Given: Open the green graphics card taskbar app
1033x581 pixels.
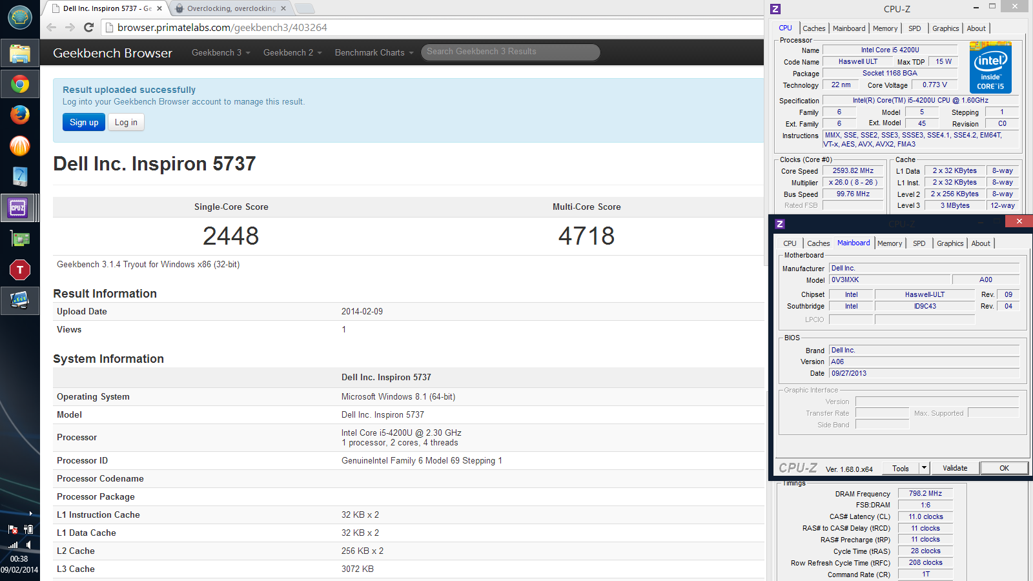Looking at the screenshot, I should click(x=20, y=239).
